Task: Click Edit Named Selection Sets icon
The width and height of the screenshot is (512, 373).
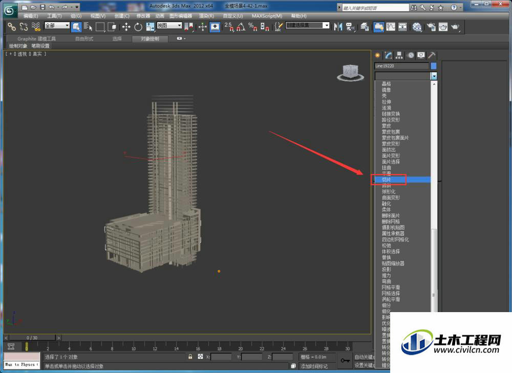Action: click(x=278, y=27)
